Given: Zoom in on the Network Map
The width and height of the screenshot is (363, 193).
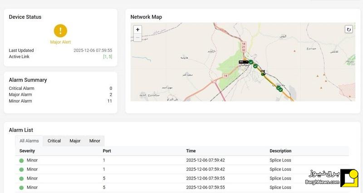Looking at the screenshot, I should 138,30.
